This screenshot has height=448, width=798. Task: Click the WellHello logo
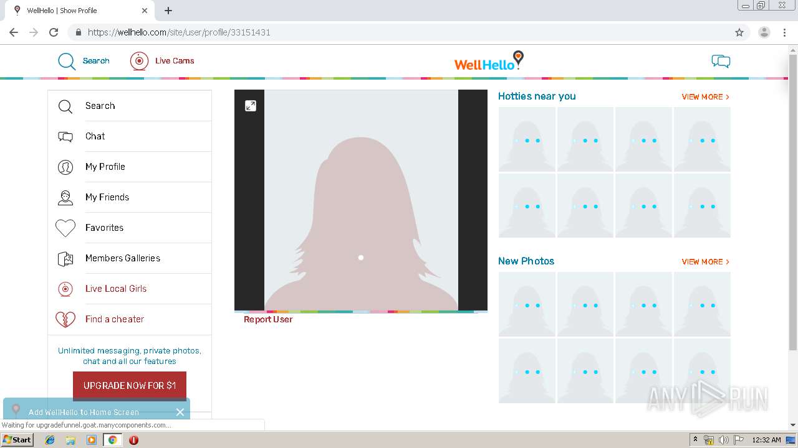pyautogui.click(x=489, y=60)
